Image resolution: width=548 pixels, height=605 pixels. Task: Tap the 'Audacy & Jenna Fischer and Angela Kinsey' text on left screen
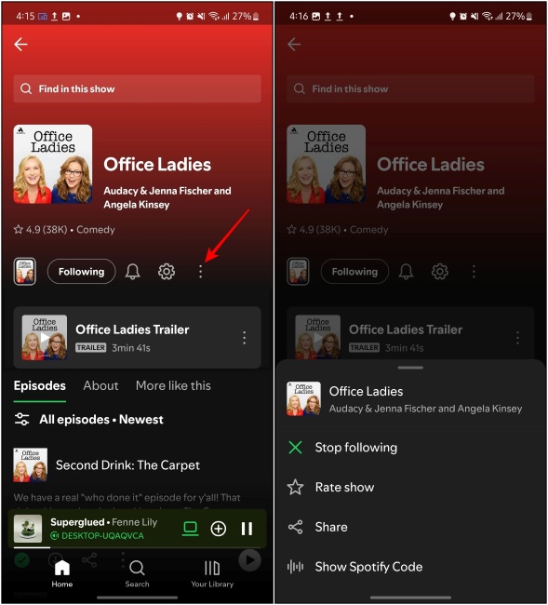[167, 197]
